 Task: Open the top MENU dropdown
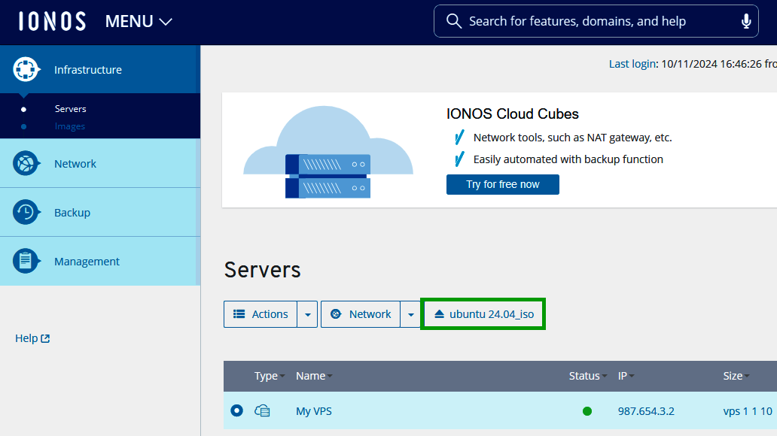pyautogui.click(x=139, y=22)
